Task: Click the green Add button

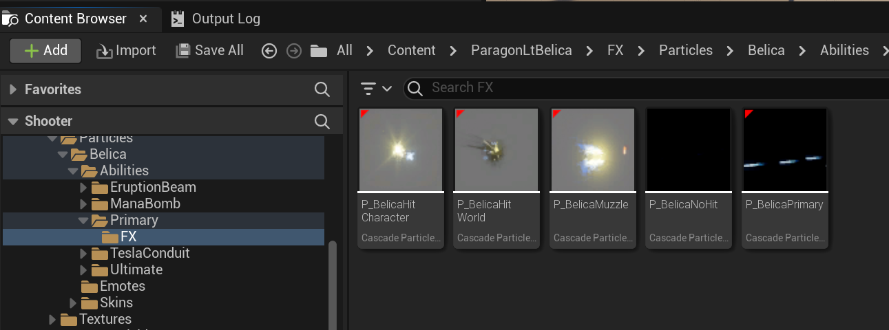Action: (x=45, y=50)
